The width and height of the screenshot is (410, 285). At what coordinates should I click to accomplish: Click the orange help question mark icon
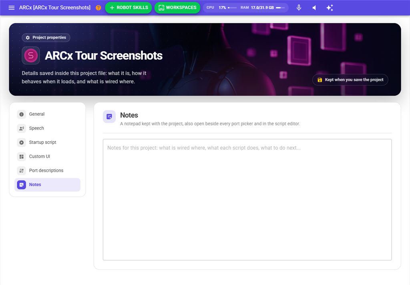[98, 8]
